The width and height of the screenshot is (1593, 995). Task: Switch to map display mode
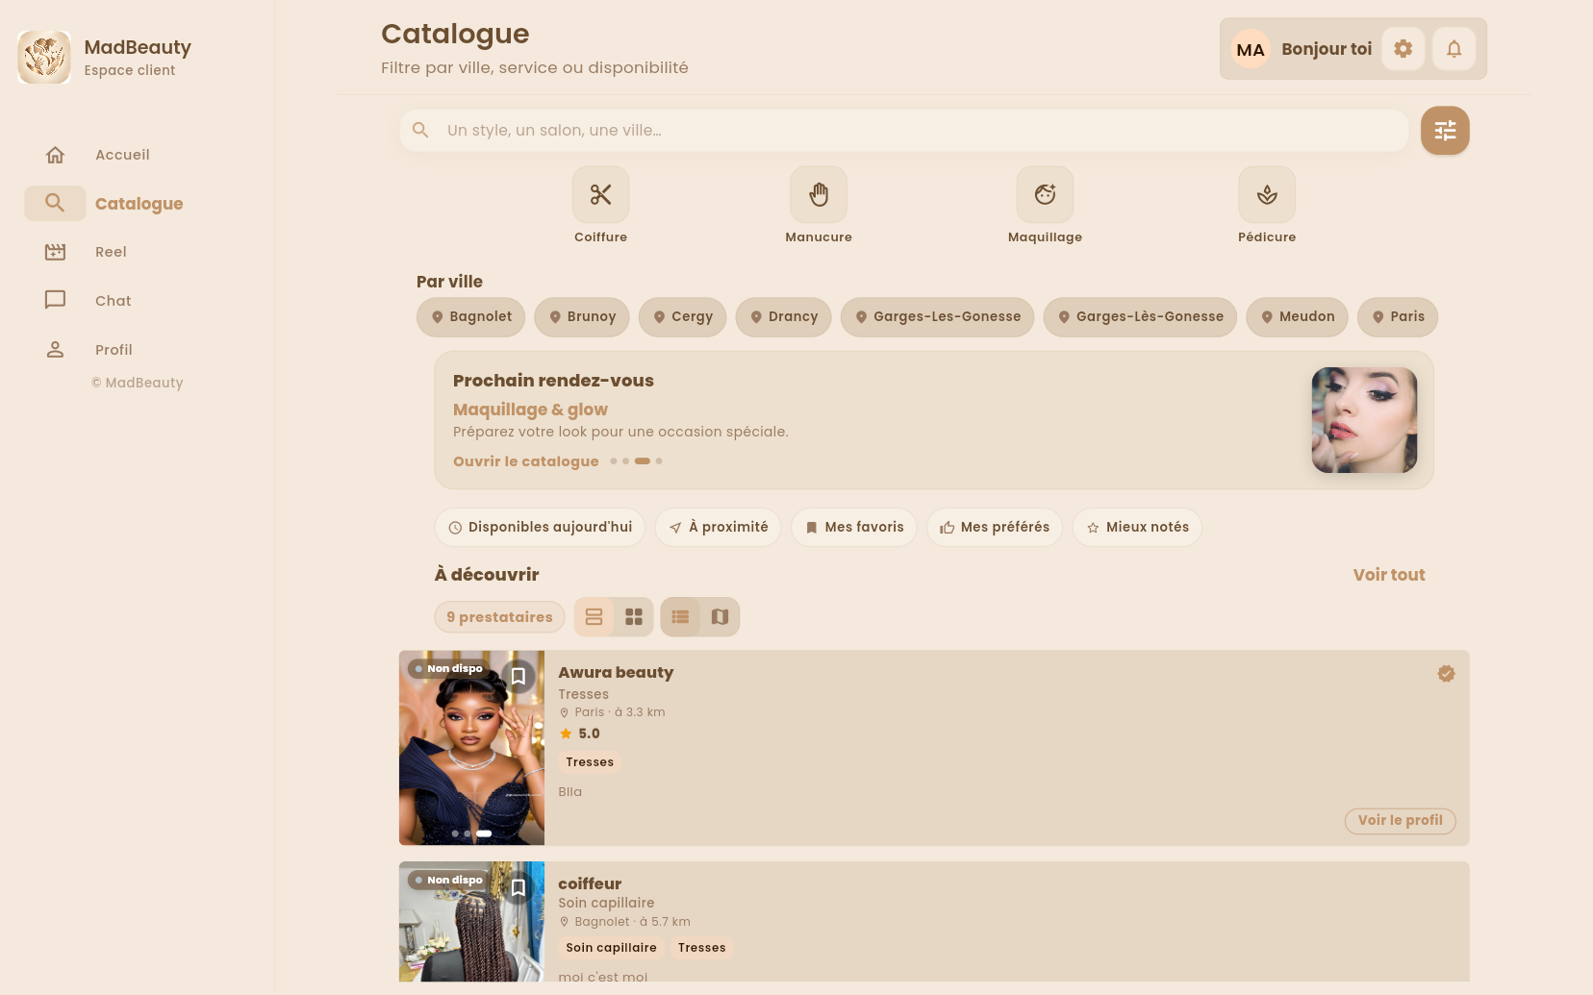coord(720,617)
